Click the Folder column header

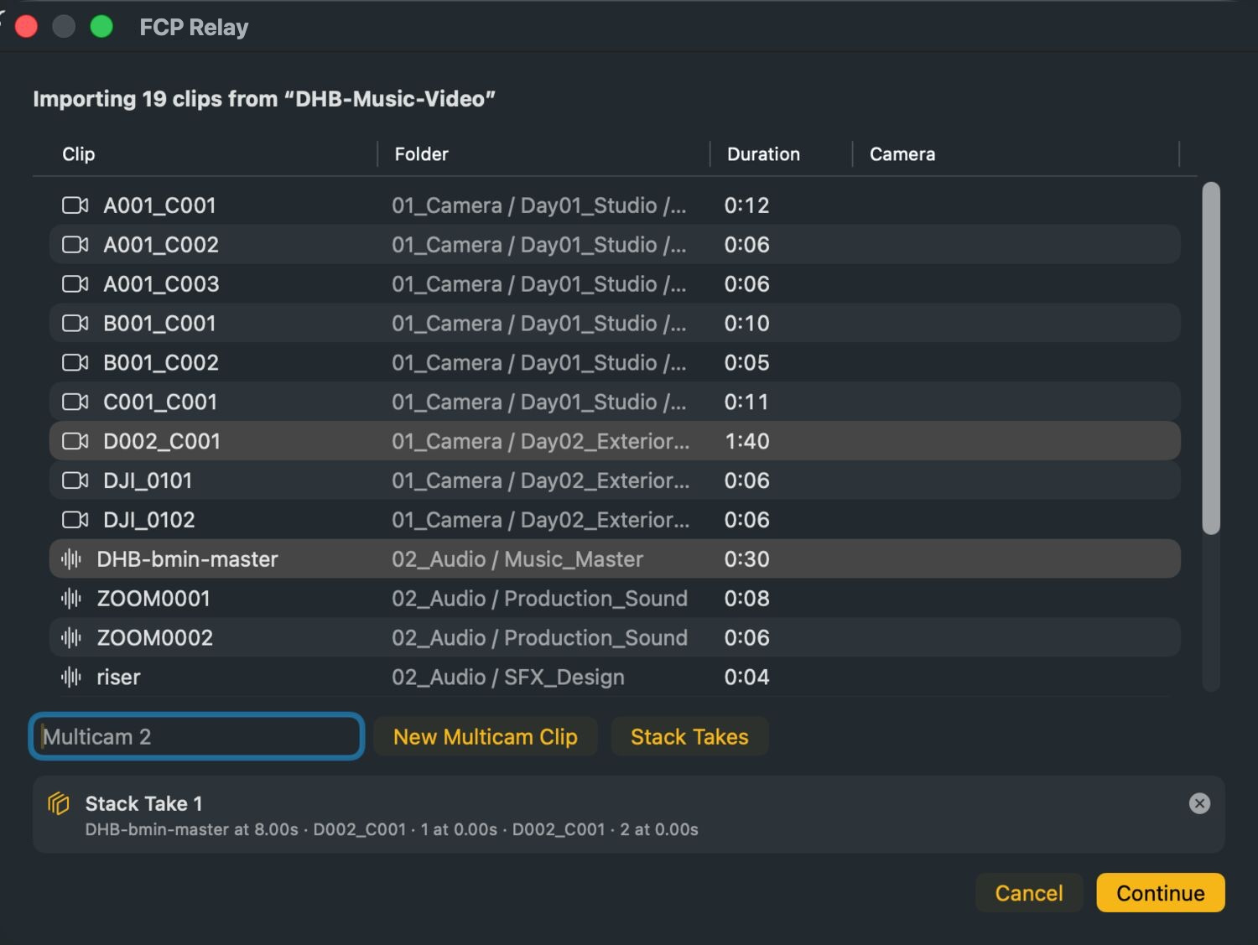pos(422,154)
